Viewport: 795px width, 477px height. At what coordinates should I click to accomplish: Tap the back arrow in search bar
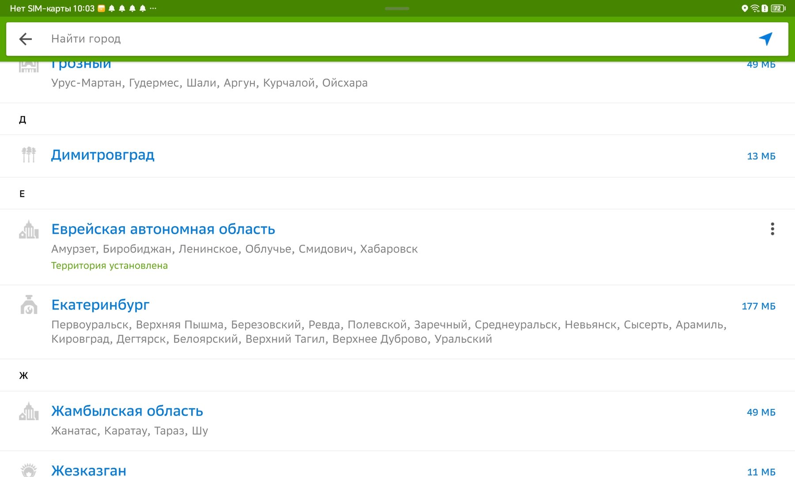point(26,39)
